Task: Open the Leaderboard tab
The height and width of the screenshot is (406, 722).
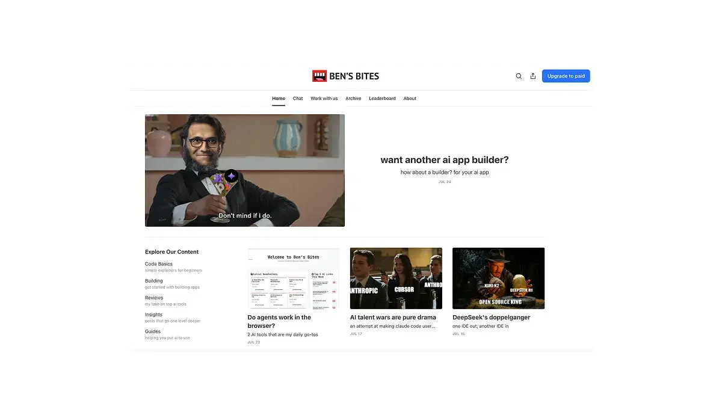Action: click(382, 99)
